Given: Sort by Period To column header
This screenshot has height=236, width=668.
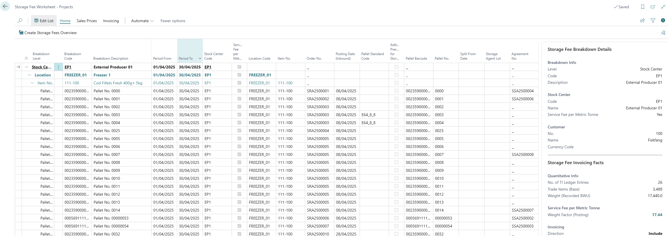Looking at the screenshot, I should click(x=186, y=59).
